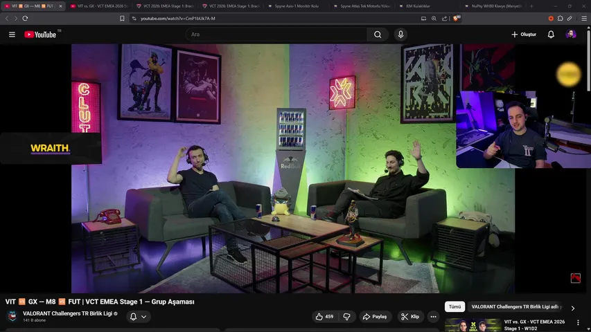The height and width of the screenshot is (332, 591).
Task: Click the orange extension icon in toolbar
Action: (551, 18)
